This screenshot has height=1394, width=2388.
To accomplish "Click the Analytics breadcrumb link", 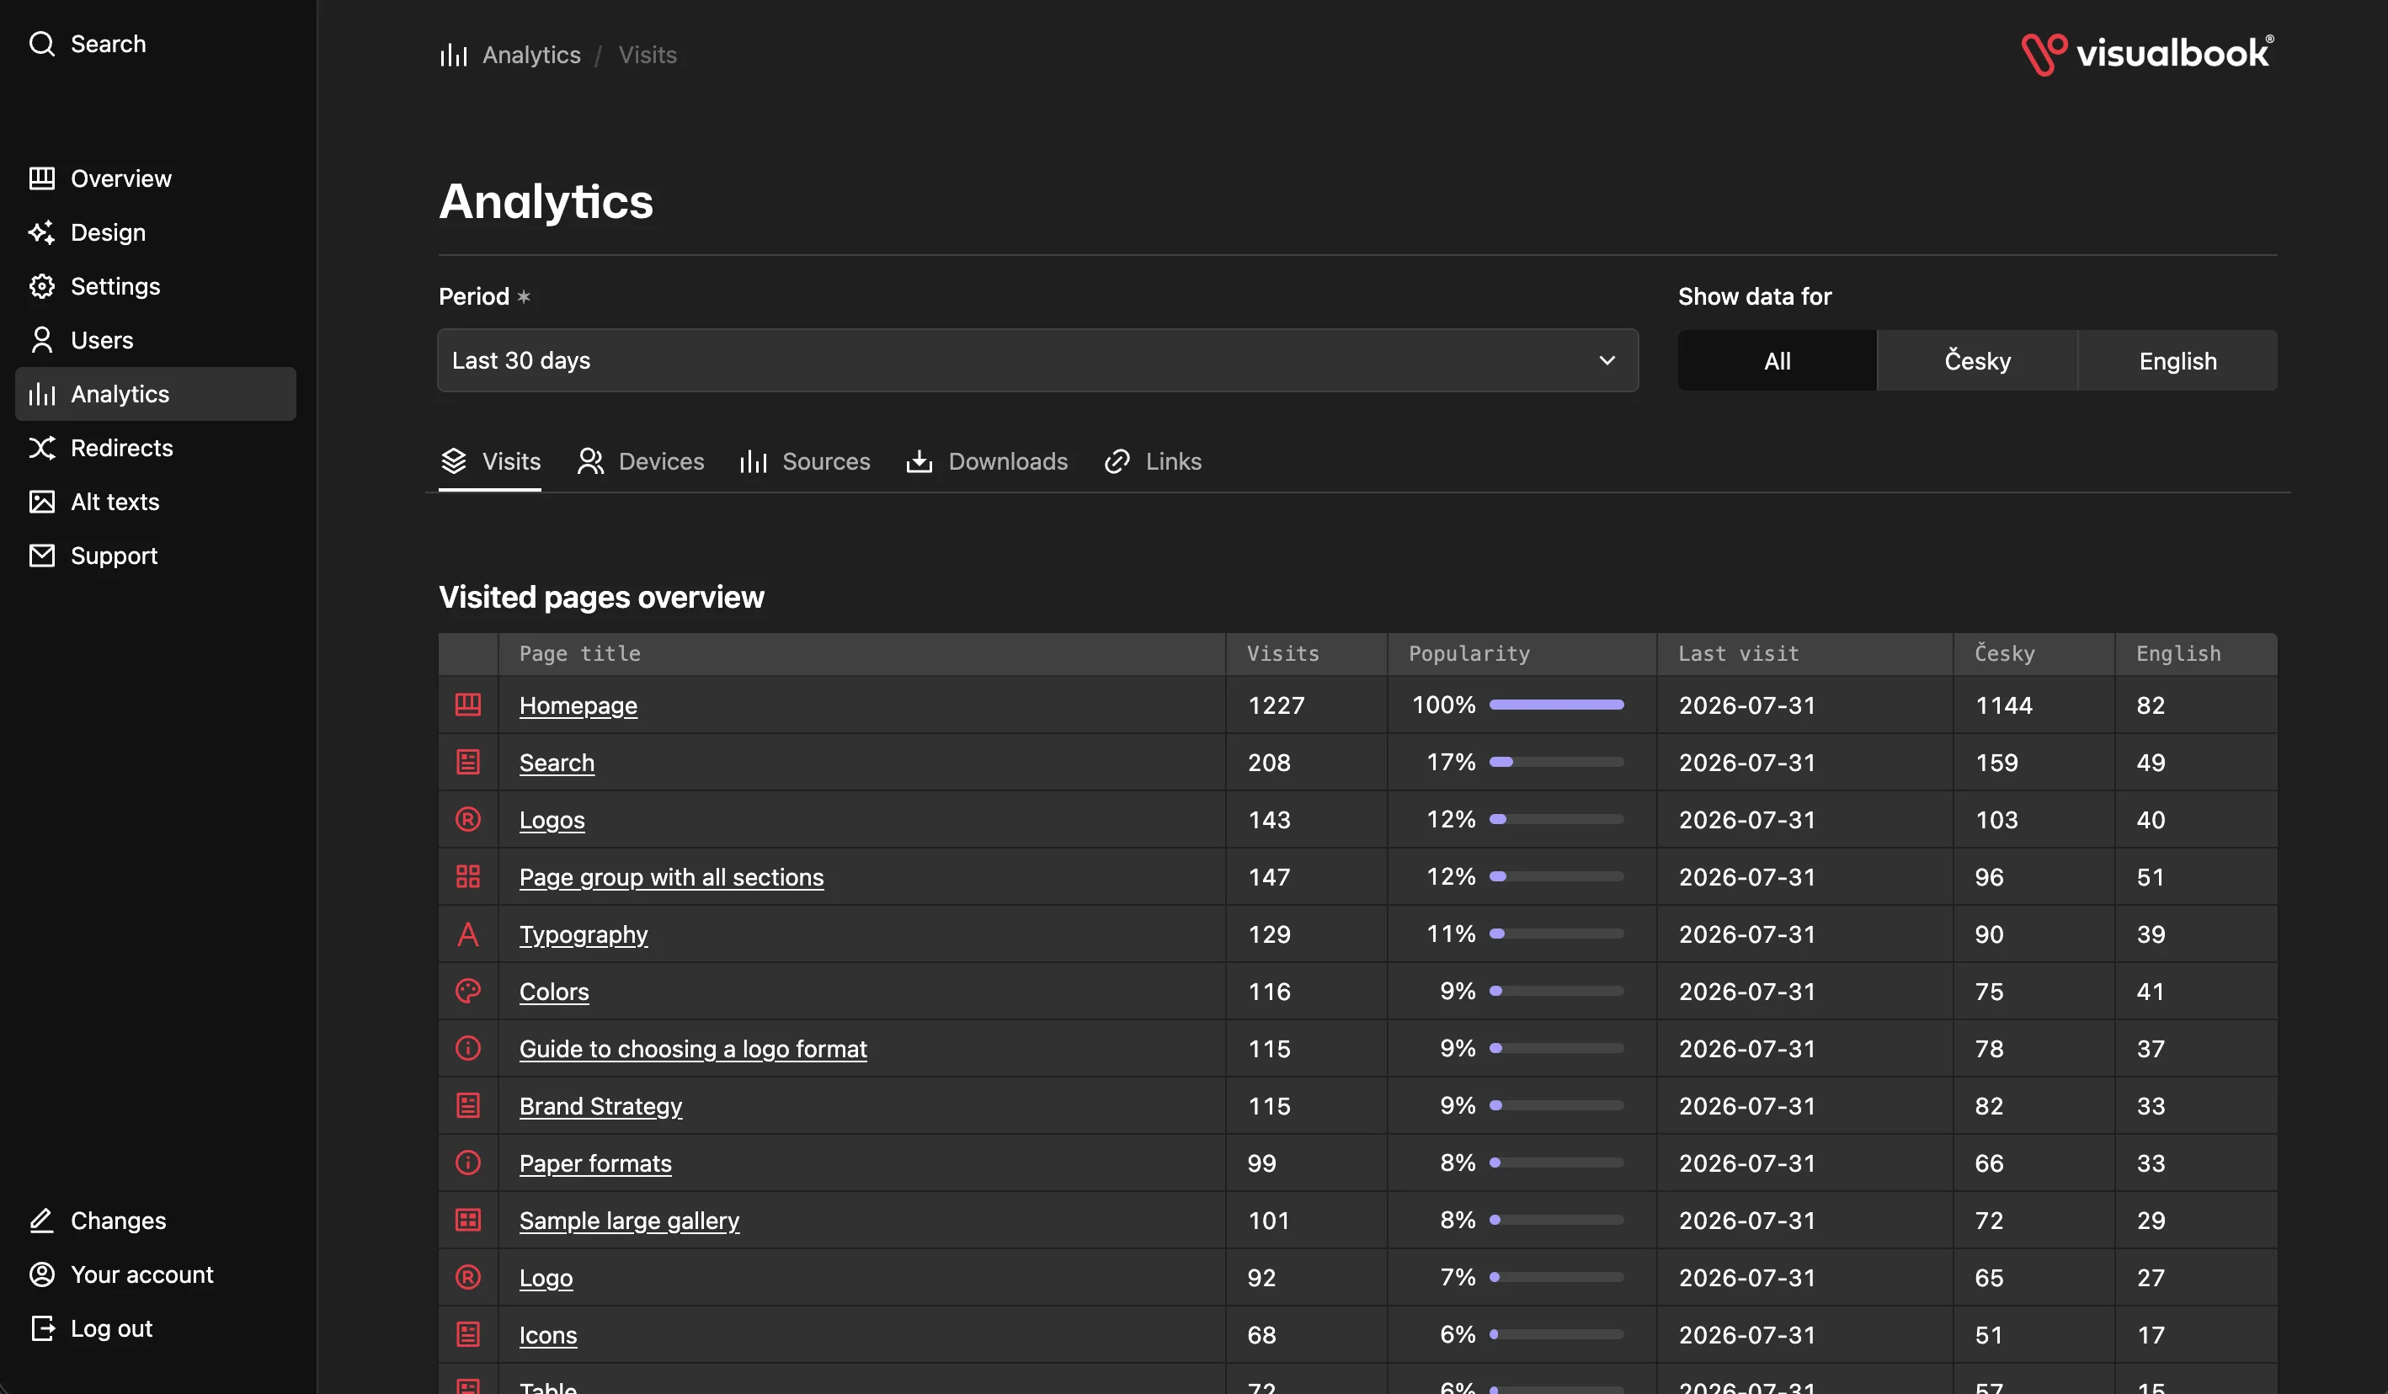I will click(530, 55).
